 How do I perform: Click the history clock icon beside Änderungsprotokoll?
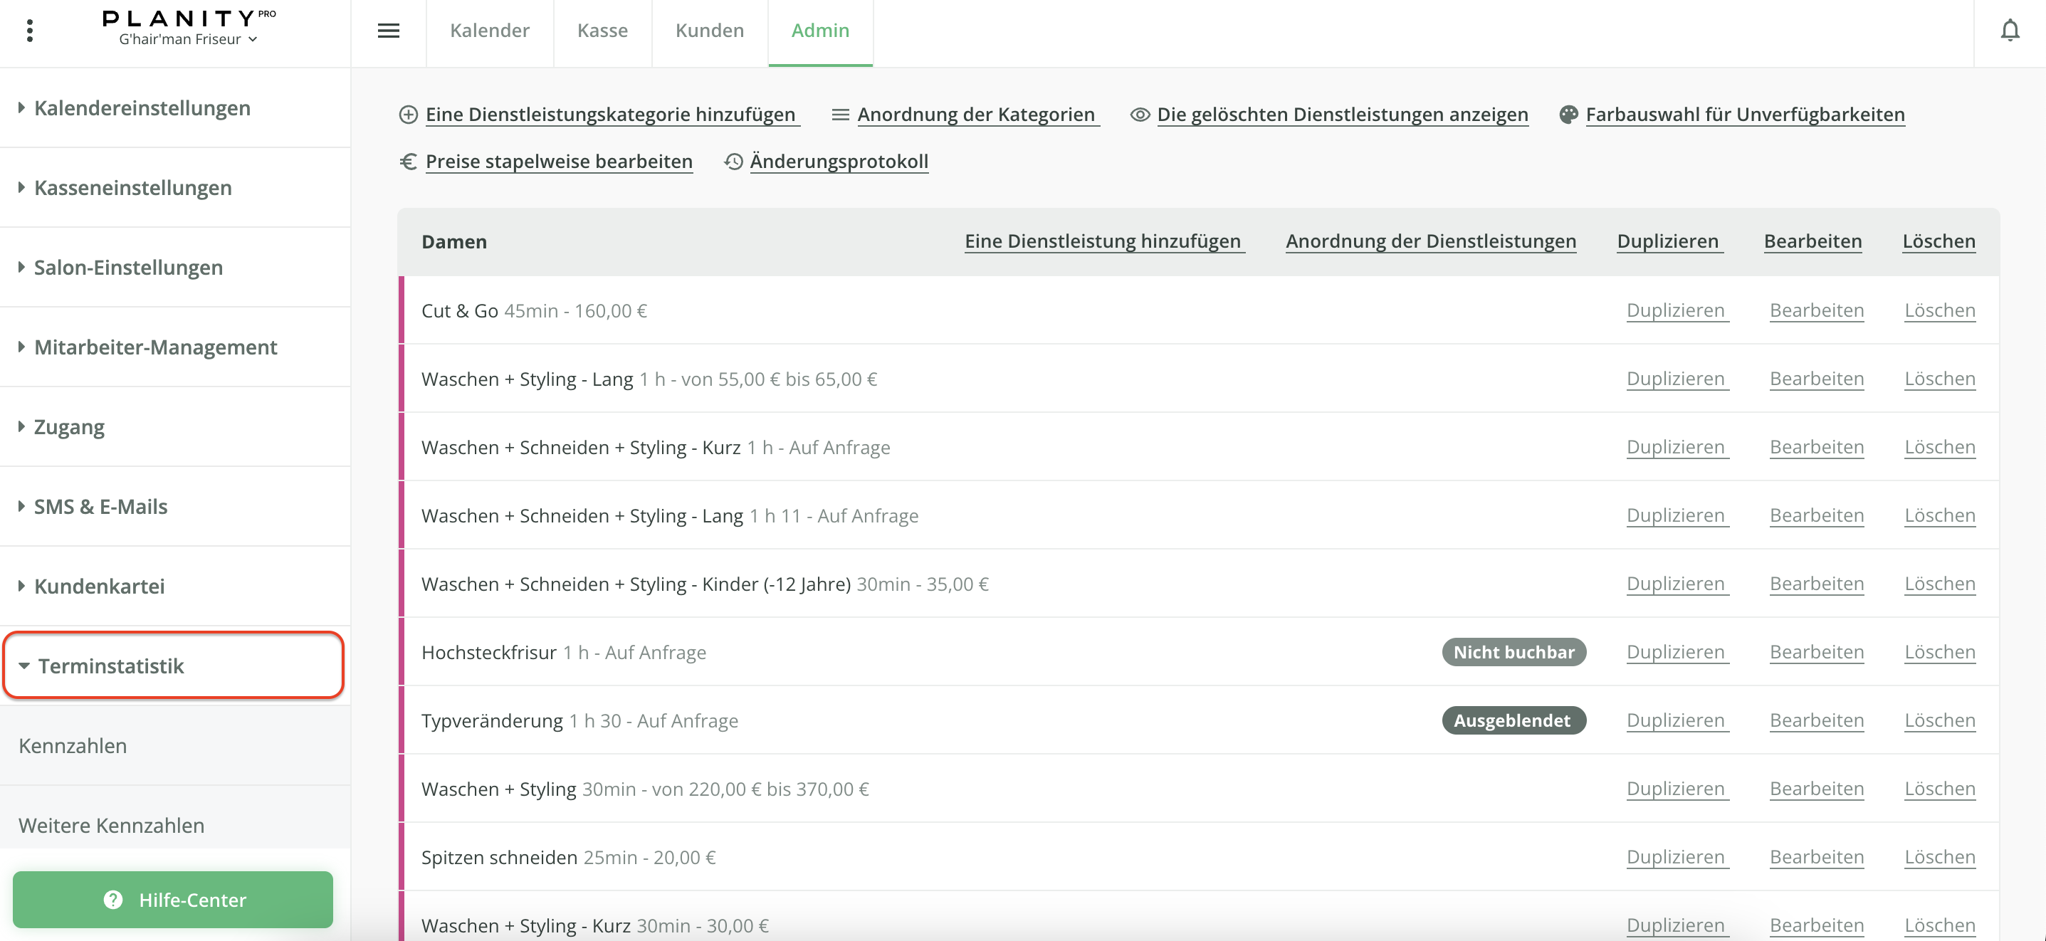(733, 161)
